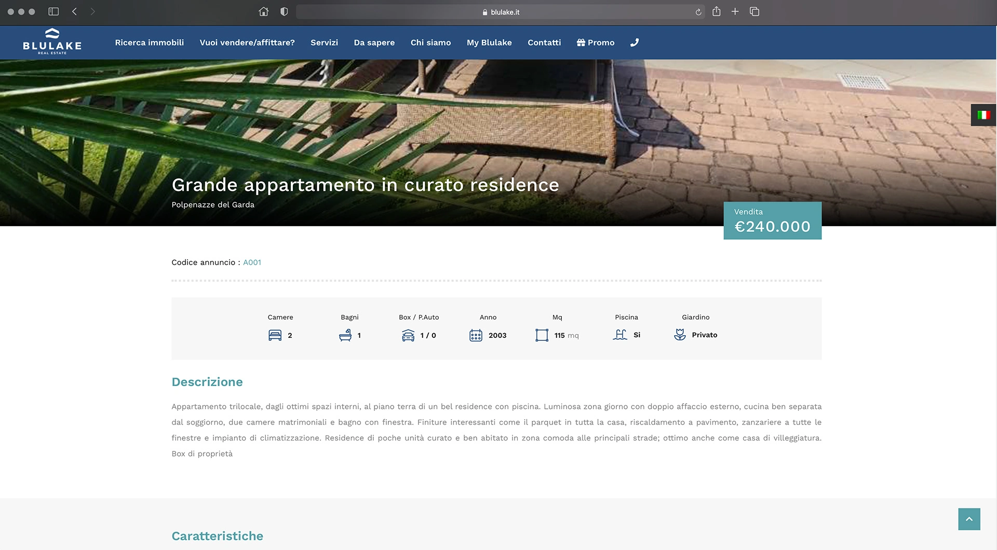The height and width of the screenshot is (550, 997).
Task: Click the Blulake Real Estate logo
Action: click(52, 42)
